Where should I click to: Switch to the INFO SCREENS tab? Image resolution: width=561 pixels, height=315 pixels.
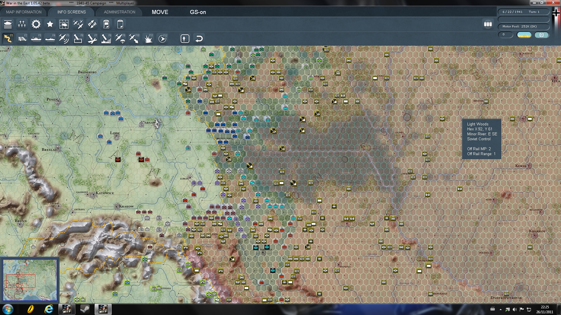point(72,12)
